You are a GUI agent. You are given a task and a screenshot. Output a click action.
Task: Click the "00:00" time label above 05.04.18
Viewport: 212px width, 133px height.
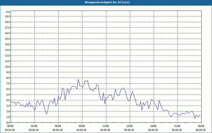10,126
